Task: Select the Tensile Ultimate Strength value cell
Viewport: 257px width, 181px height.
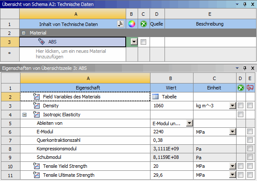Action: [171, 175]
